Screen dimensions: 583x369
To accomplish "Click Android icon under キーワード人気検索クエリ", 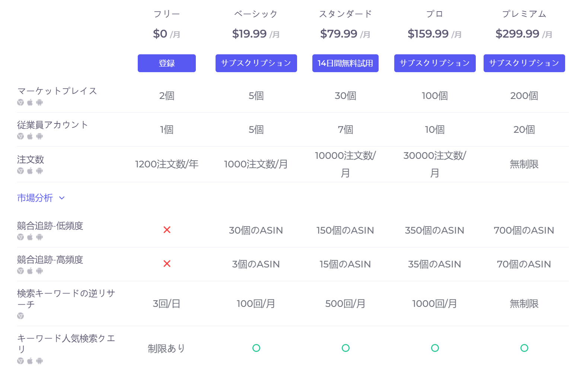I will 39,361.
